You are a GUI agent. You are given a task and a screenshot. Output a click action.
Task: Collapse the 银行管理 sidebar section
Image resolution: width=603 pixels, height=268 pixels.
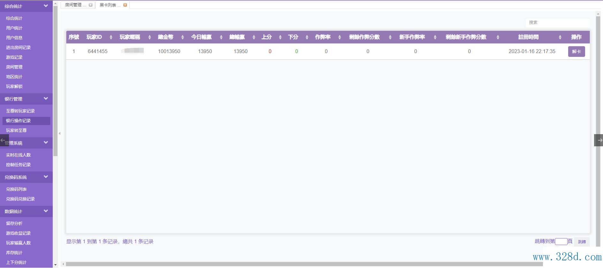pos(46,99)
